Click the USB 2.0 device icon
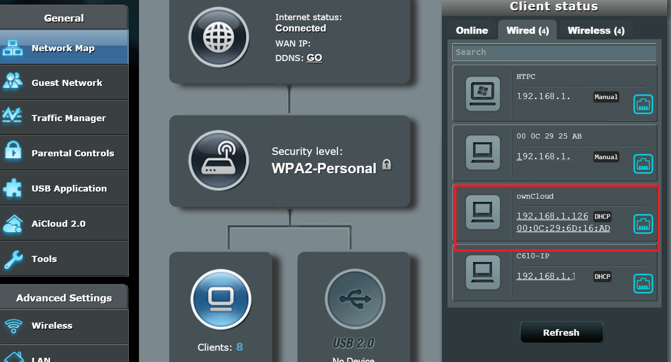Viewport: 671px width, 362px height. pyautogui.click(x=355, y=299)
